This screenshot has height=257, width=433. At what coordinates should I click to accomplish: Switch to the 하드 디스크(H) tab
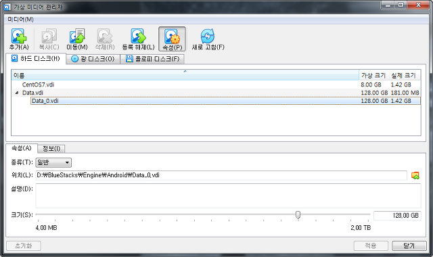click(36, 59)
